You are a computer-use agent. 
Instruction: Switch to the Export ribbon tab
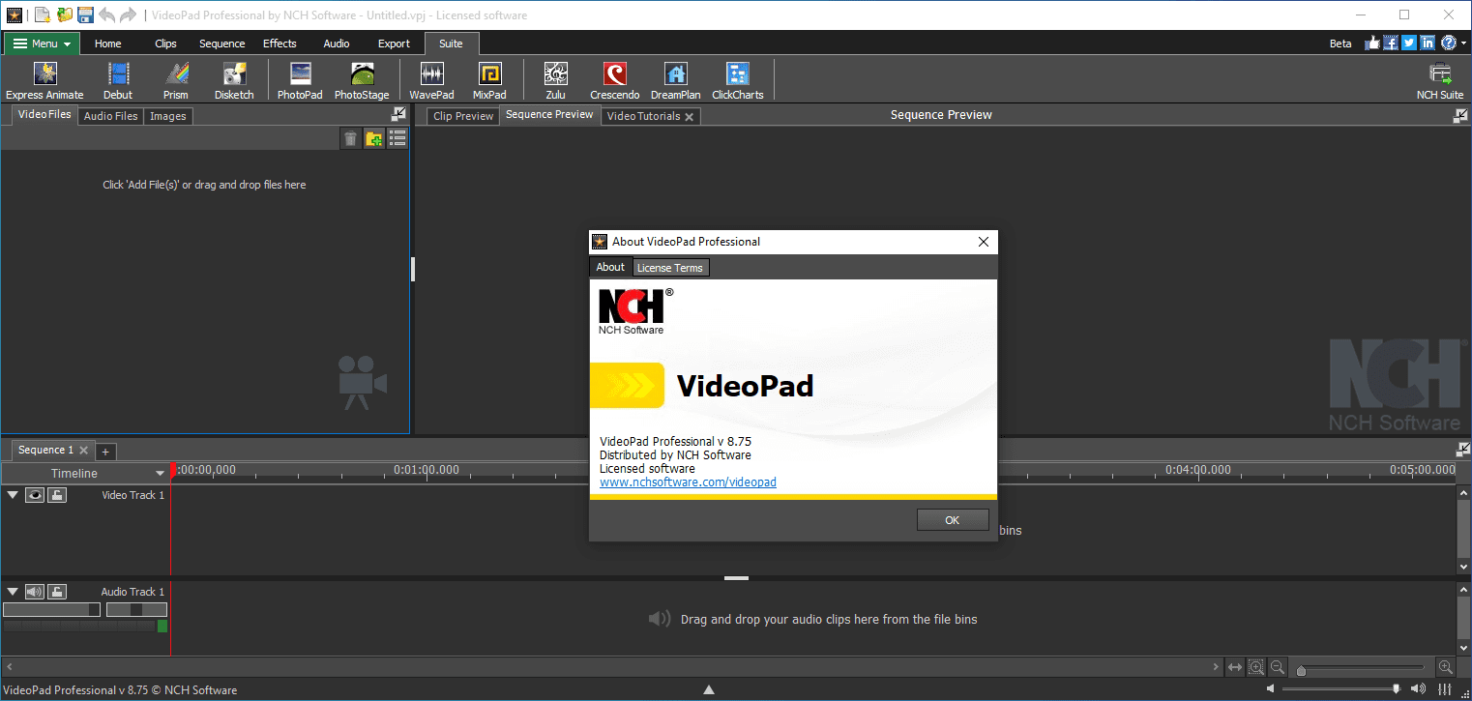point(394,44)
